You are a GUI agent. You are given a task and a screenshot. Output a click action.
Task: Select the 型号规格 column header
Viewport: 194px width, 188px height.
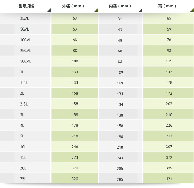(26, 6)
